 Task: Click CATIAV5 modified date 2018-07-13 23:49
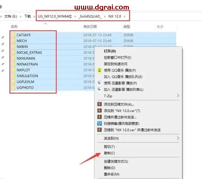click(x=97, y=35)
